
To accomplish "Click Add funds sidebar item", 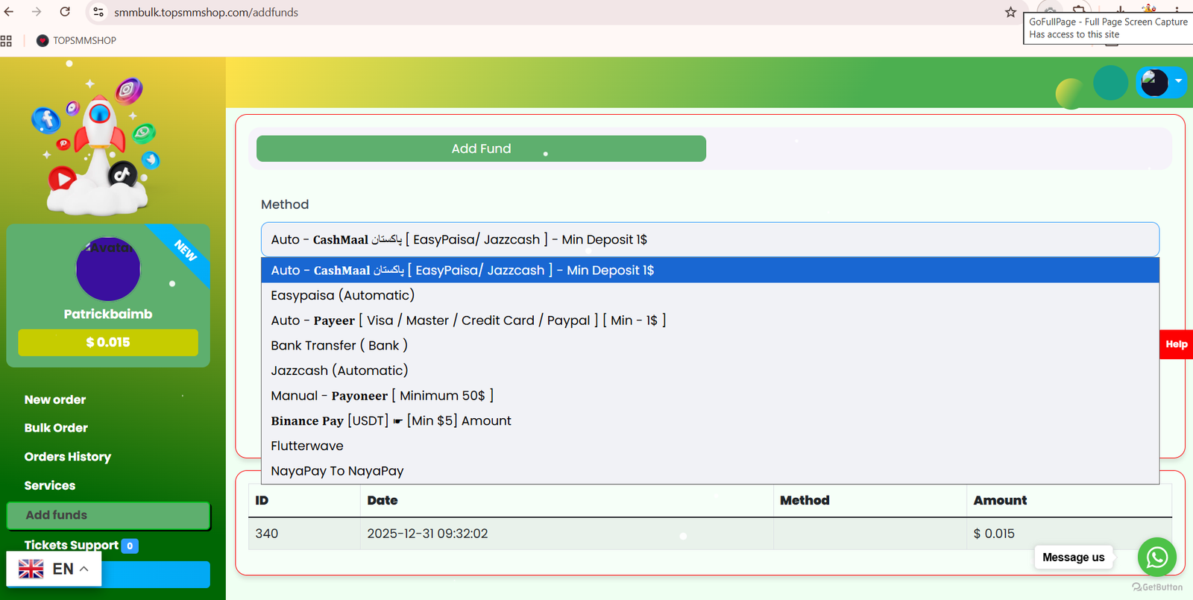I will (x=108, y=515).
